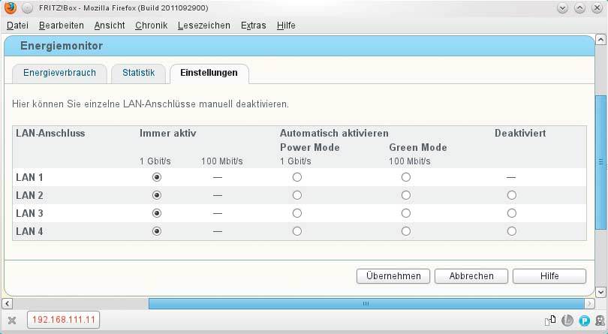Click the Übernehmen button

pyautogui.click(x=393, y=276)
